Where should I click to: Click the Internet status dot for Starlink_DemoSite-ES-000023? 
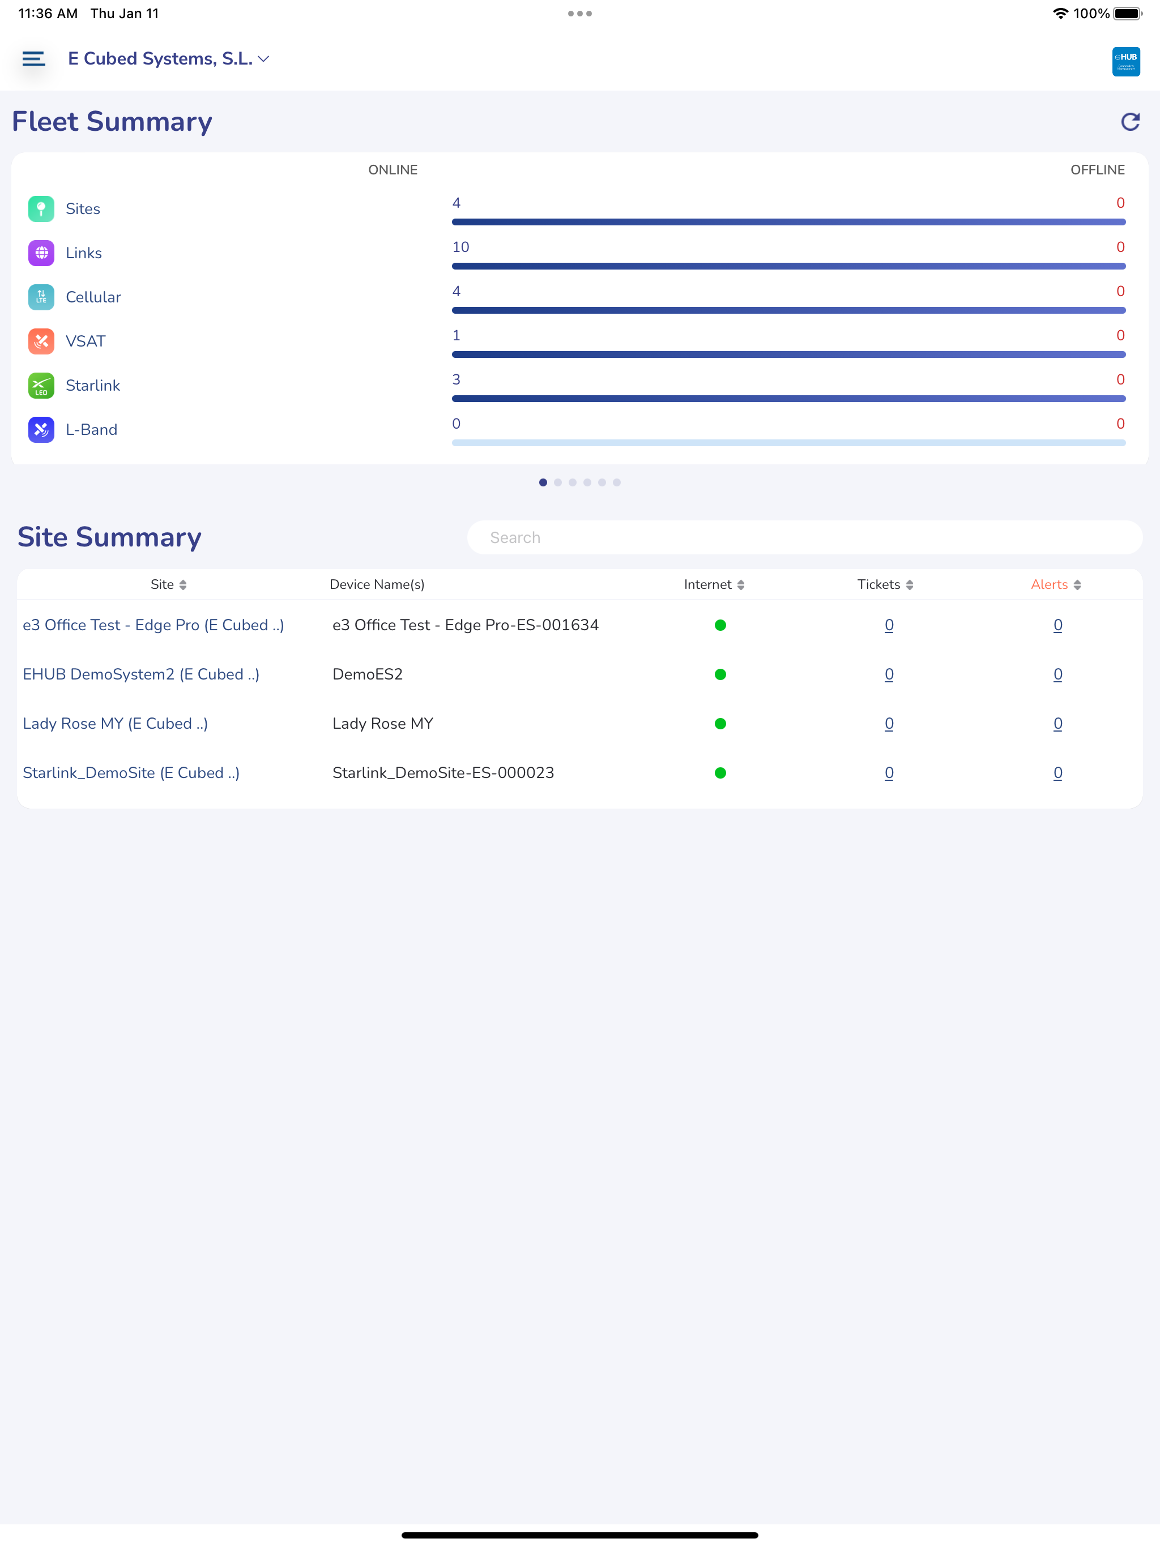[x=720, y=773]
